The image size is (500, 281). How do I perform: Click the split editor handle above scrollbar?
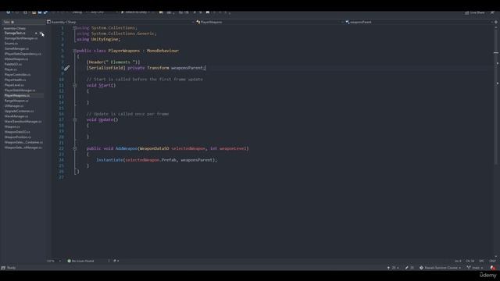tap(496, 22)
